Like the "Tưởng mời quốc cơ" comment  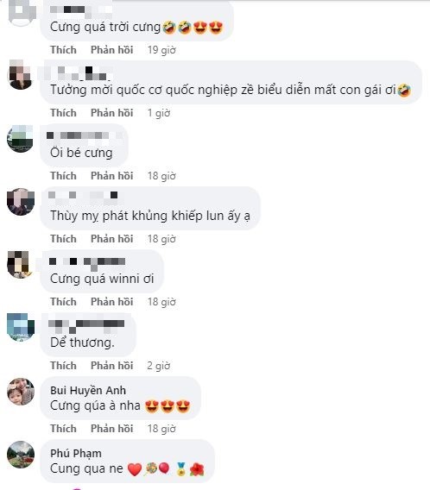pyautogui.click(x=63, y=113)
